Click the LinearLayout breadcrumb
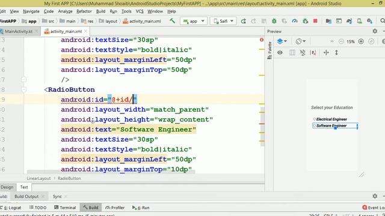The image size is (385, 216). (38, 179)
